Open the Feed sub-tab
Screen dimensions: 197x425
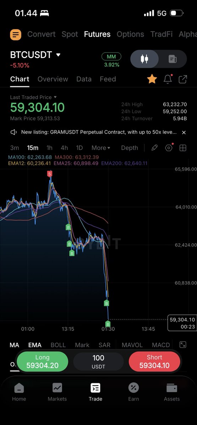pyautogui.click(x=108, y=79)
